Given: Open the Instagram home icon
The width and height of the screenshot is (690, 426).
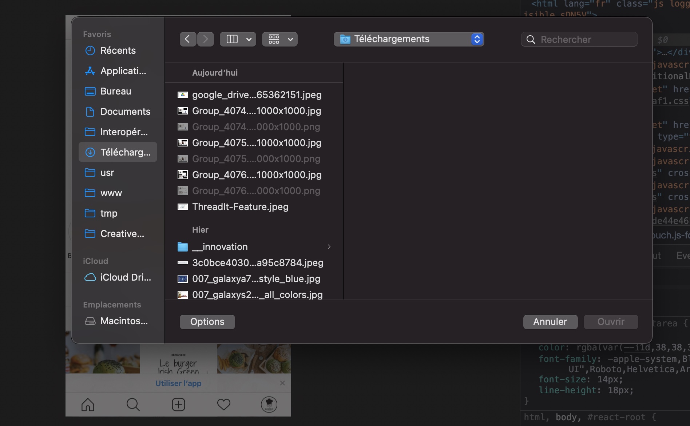Looking at the screenshot, I should coord(88,404).
